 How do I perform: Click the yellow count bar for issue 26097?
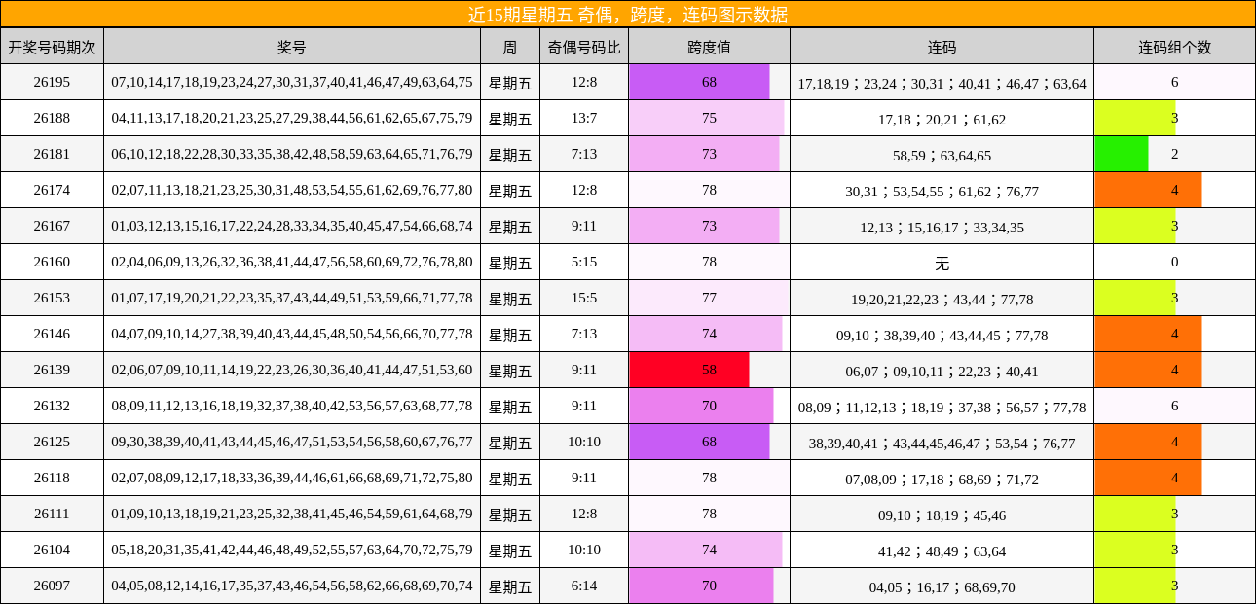click(1135, 586)
